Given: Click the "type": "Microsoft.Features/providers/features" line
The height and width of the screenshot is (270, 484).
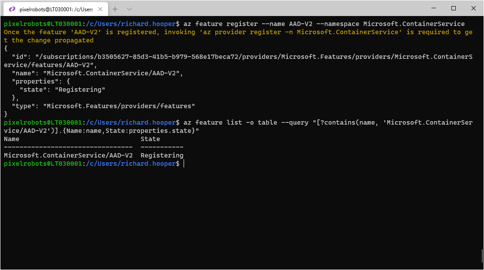Looking at the screenshot, I should click(x=103, y=106).
